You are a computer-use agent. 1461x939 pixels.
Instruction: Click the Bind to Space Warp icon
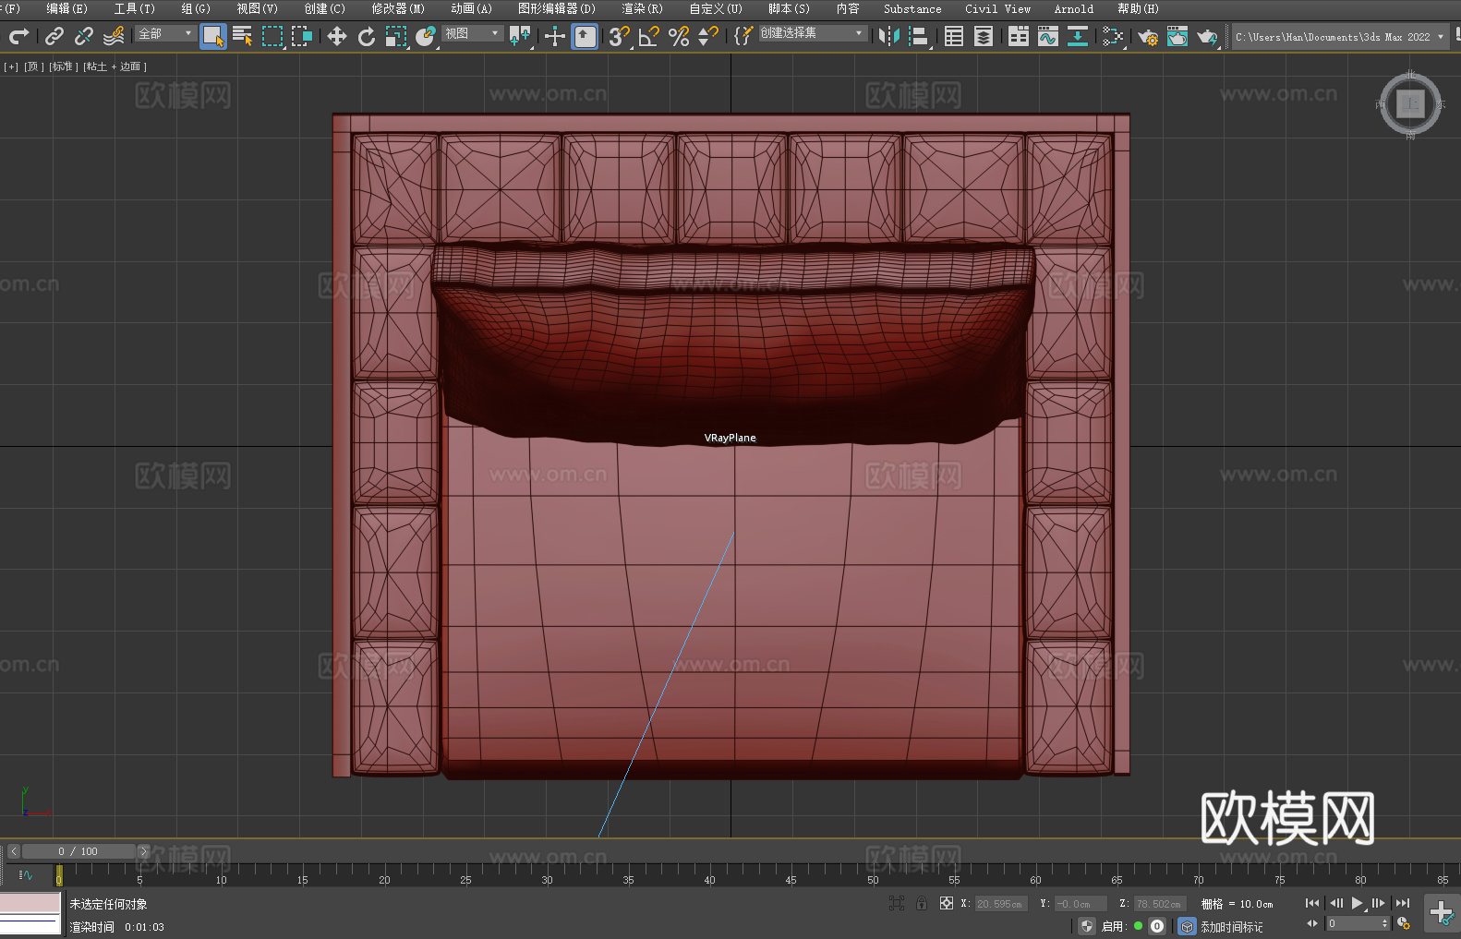click(114, 36)
